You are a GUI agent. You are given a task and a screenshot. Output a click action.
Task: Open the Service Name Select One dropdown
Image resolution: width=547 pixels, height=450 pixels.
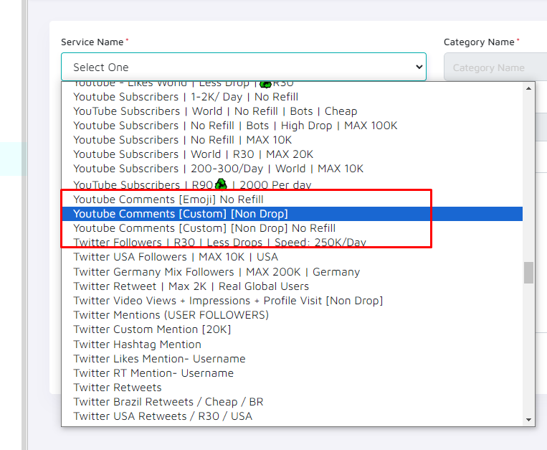pyautogui.click(x=244, y=67)
